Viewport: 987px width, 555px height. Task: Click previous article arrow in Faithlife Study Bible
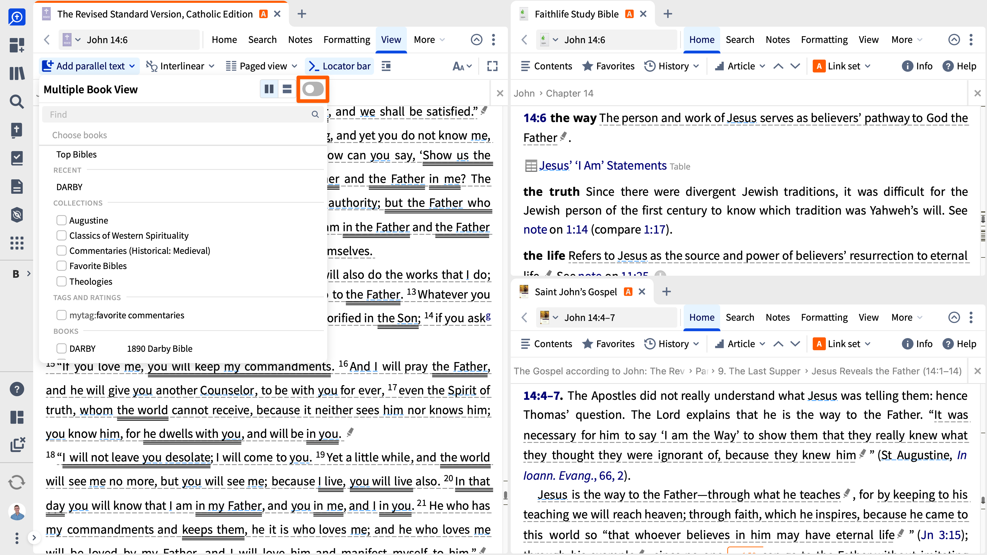(x=778, y=66)
